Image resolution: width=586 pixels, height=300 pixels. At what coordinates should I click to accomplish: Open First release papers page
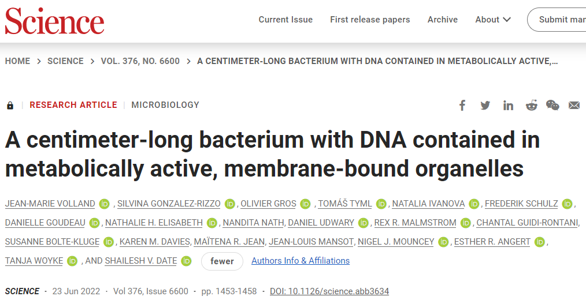tap(370, 20)
